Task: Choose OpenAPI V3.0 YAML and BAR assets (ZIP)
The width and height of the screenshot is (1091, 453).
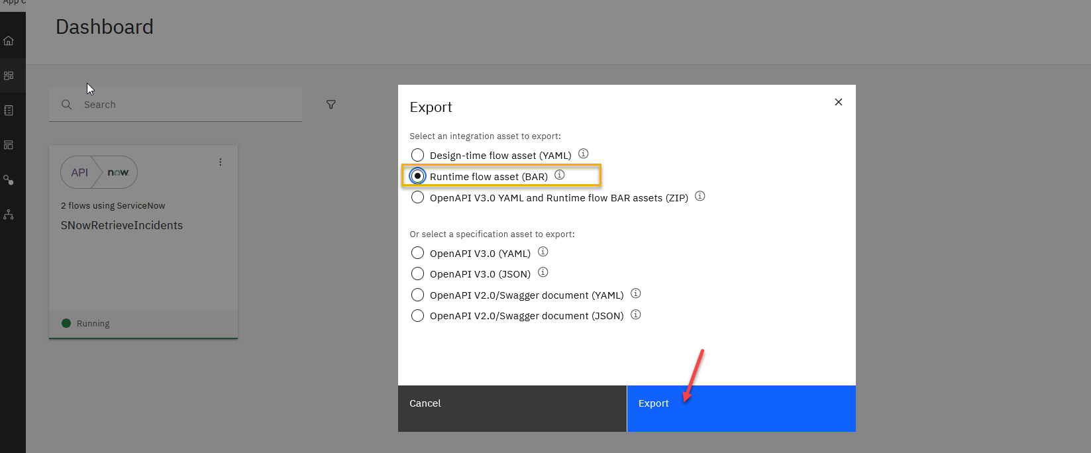Action: click(x=417, y=197)
